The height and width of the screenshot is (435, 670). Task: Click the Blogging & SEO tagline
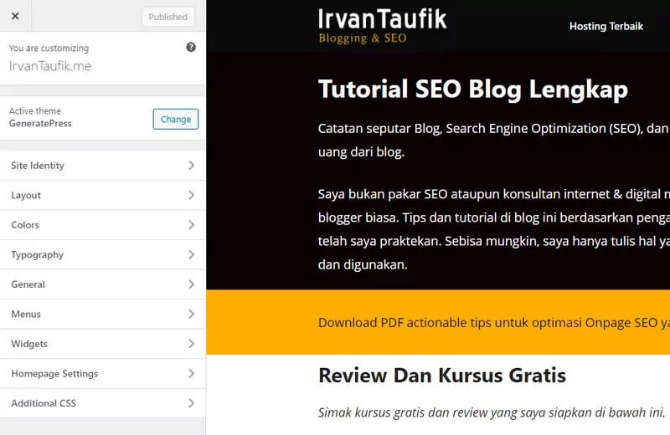point(363,38)
